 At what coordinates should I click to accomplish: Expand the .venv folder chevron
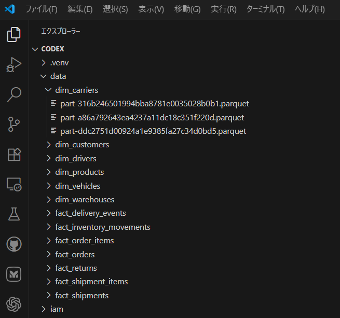coord(44,63)
